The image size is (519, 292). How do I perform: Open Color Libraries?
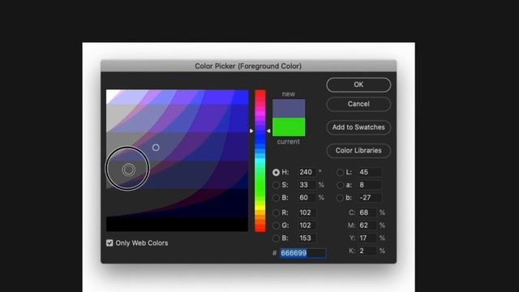[x=358, y=150]
